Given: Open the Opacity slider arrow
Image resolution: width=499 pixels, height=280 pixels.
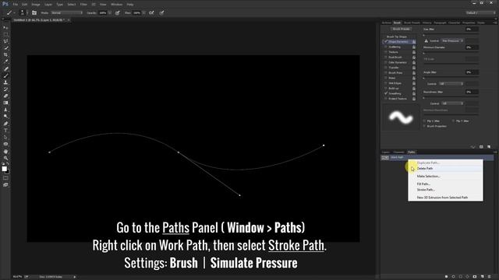Looking at the screenshot, I should click(x=110, y=12).
